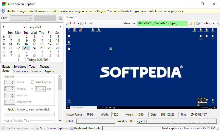The image size is (220, 131).
Task: Click the Width 1920 field
Action: point(117,115)
